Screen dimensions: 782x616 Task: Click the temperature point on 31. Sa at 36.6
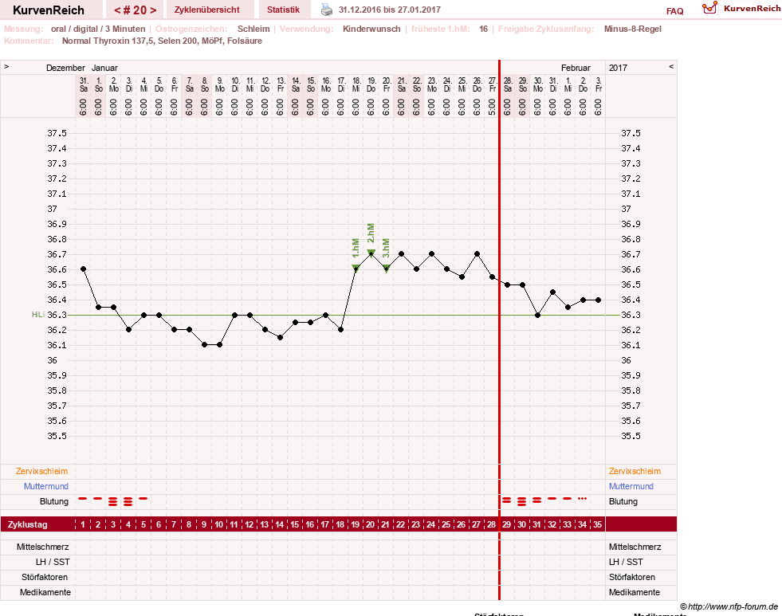click(x=83, y=269)
